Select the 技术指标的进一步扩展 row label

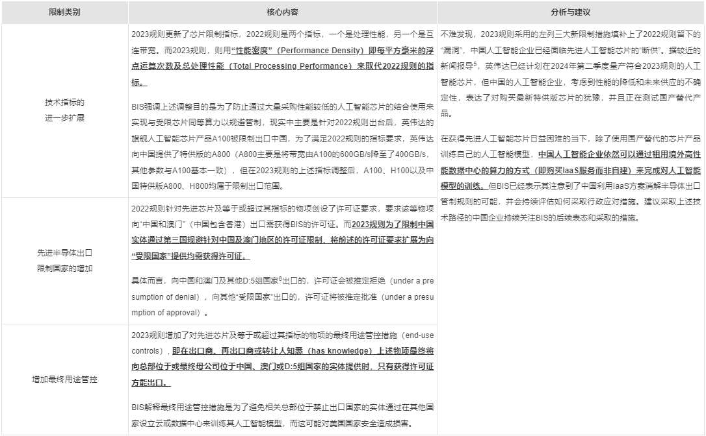point(65,110)
